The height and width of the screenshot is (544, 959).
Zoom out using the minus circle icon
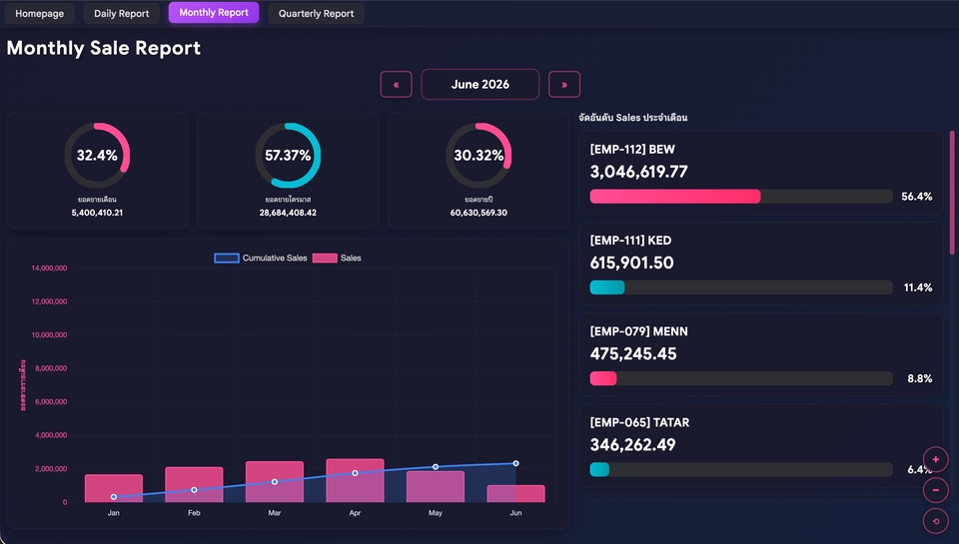(x=935, y=490)
